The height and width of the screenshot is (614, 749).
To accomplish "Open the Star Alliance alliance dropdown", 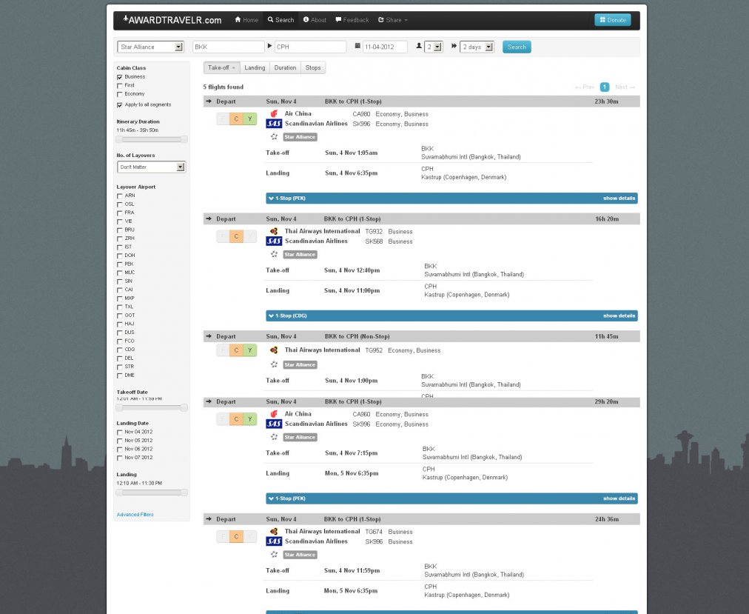I will pyautogui.click(x=150, y=47).
